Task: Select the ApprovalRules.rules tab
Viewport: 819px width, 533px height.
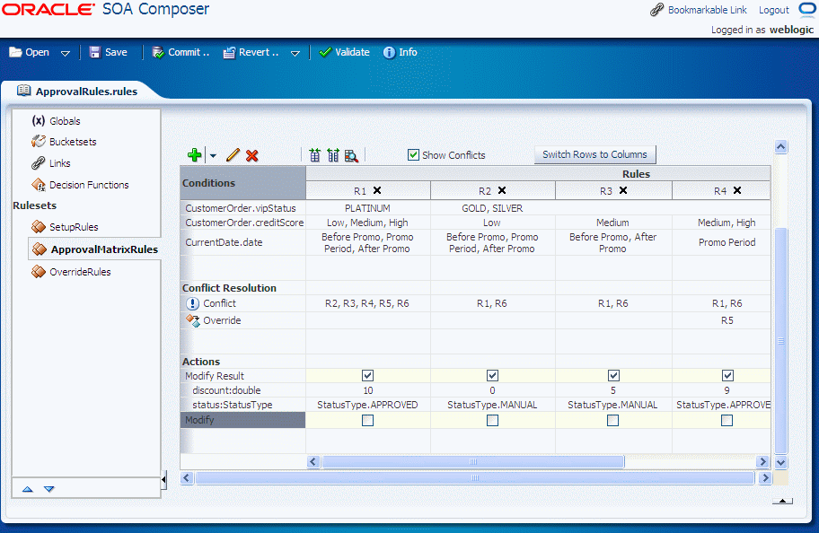Action: click(86, 92)
